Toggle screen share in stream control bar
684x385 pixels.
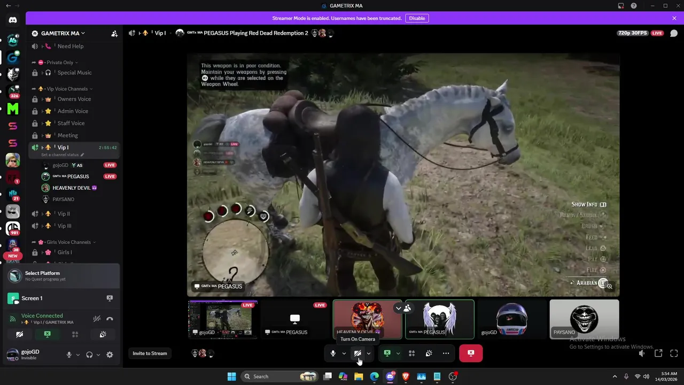387,353
